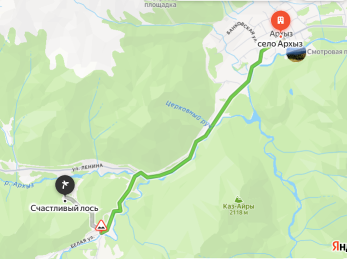Viewport: 347px width, 259px height.
Task: Click the small blue lake below Архыз
Action: (x=291, y=91)
